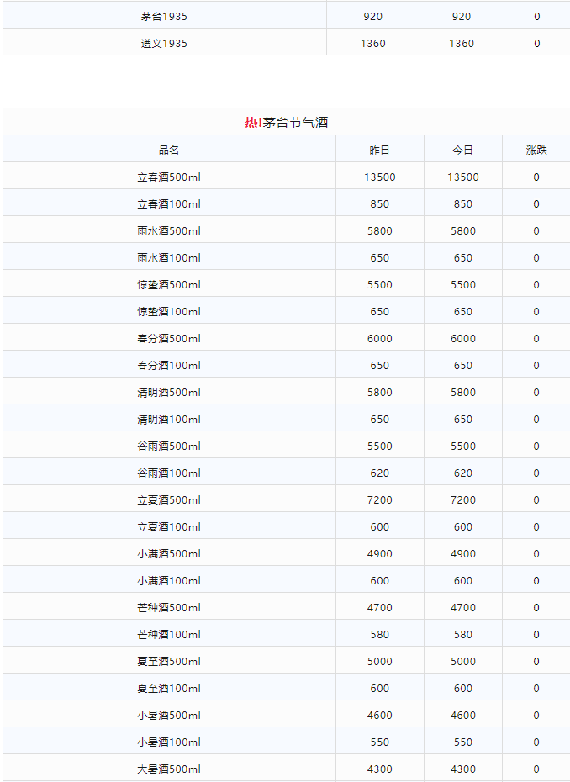Screen dimensions: 570x782
Task: Select the 立春酒500ml row name
Action: [x=169, y=177]
